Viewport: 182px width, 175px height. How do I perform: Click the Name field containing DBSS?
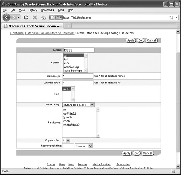pyautogui.click(x=79, y=50)
